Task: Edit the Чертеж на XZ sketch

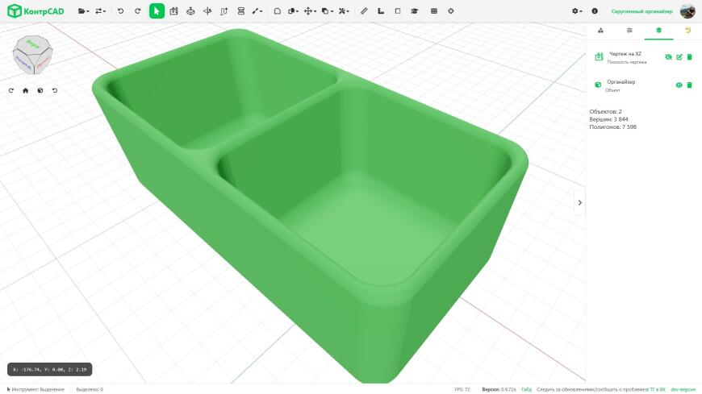Action: pyautogui.click(x=679, y=56)
